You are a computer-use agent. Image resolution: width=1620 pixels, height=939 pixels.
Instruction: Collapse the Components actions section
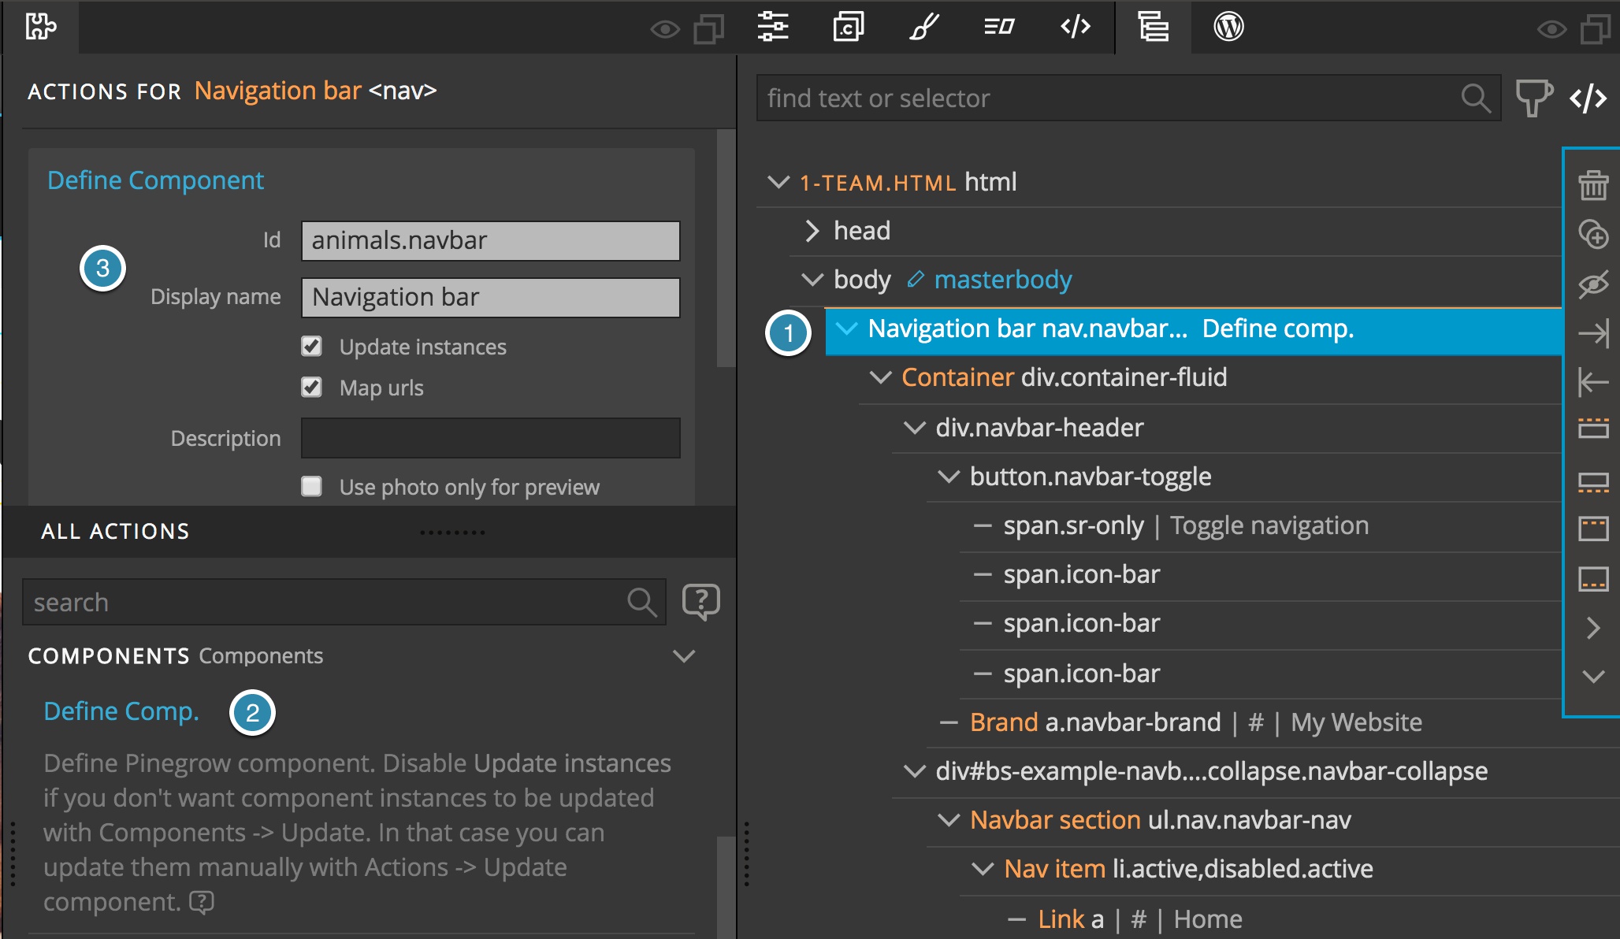[684, 656]
